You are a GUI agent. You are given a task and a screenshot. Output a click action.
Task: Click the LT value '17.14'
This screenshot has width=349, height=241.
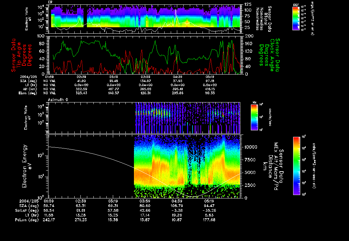pos(145,215)
